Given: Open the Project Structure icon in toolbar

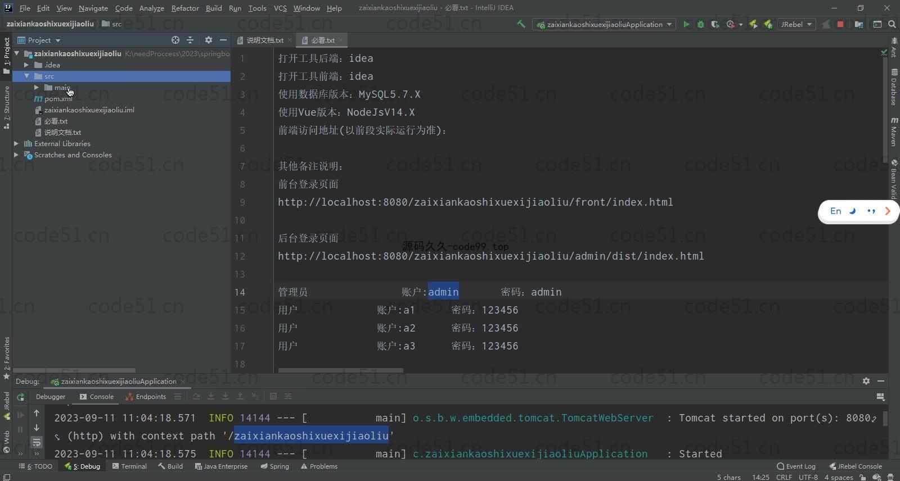Looking at the screenshot, I should (x=859, y=24).
